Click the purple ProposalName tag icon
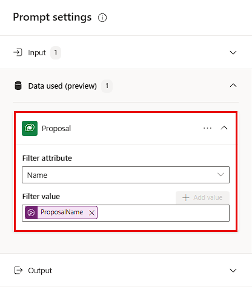The image size is (252, 289). coord(31,212)
